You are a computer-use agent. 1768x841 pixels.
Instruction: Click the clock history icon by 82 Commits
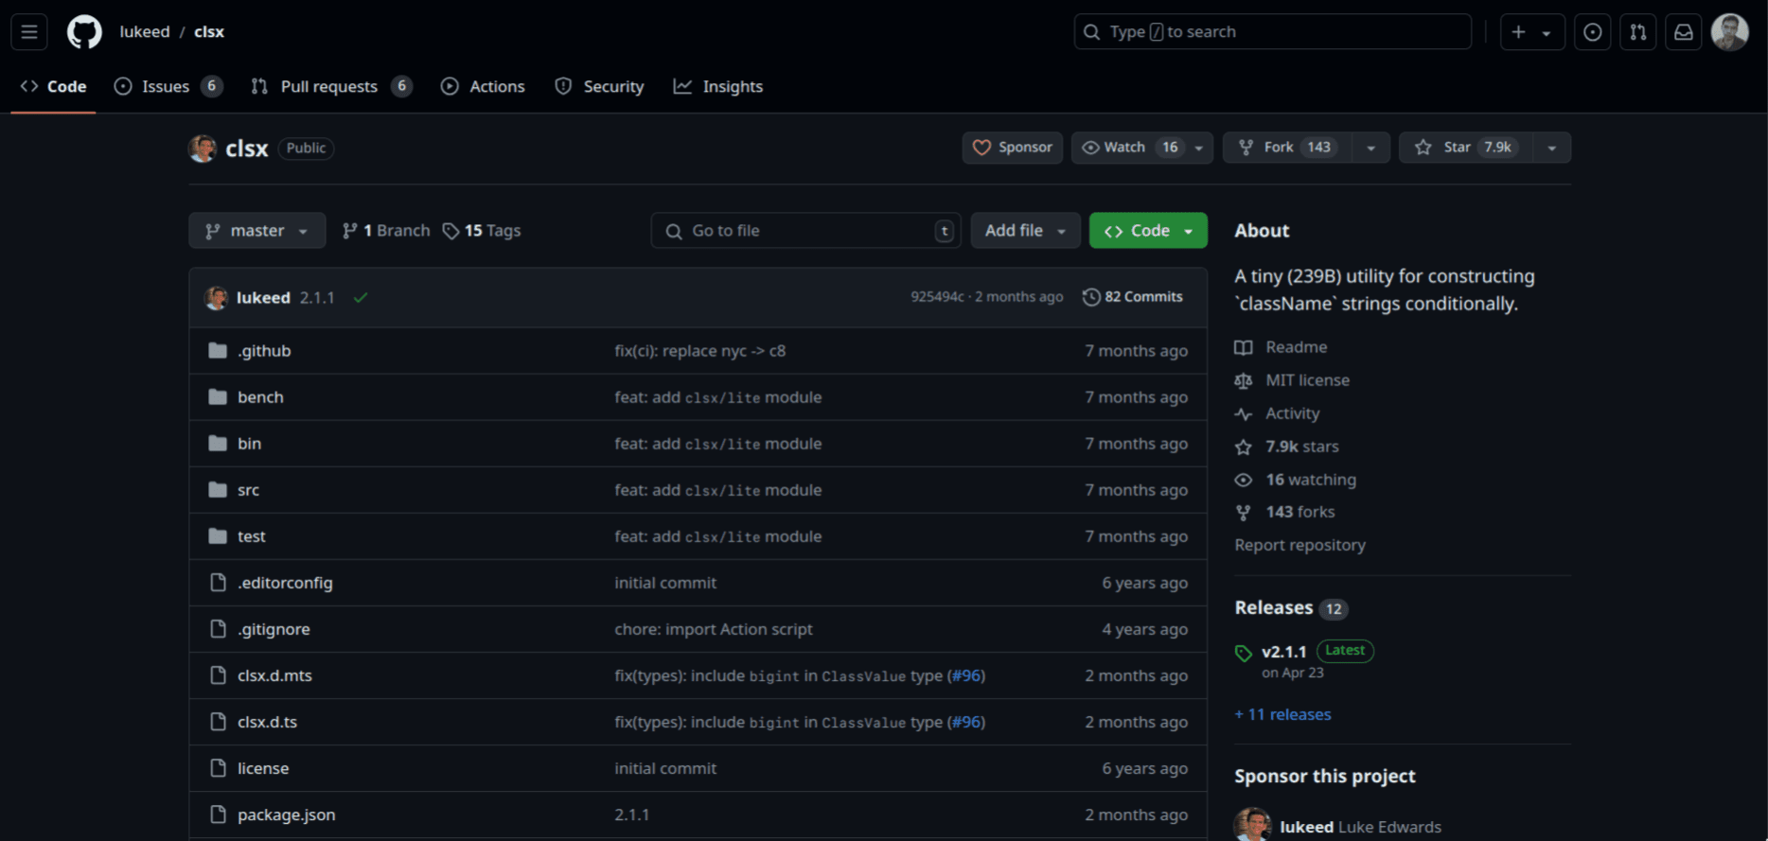1091,297
